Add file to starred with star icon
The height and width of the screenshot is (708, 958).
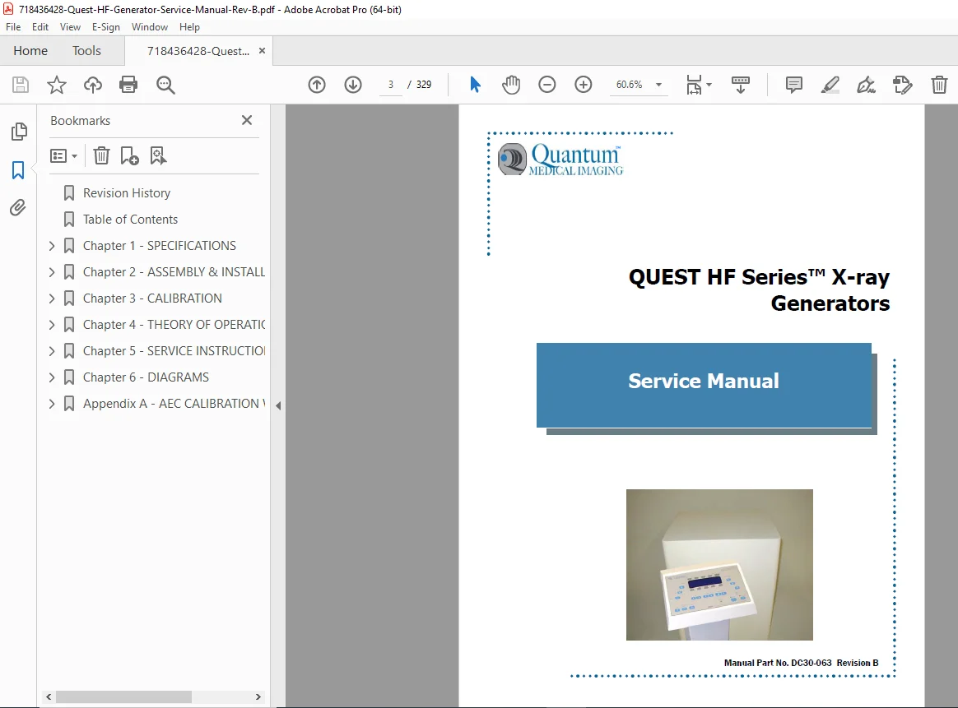coord(56,85)
